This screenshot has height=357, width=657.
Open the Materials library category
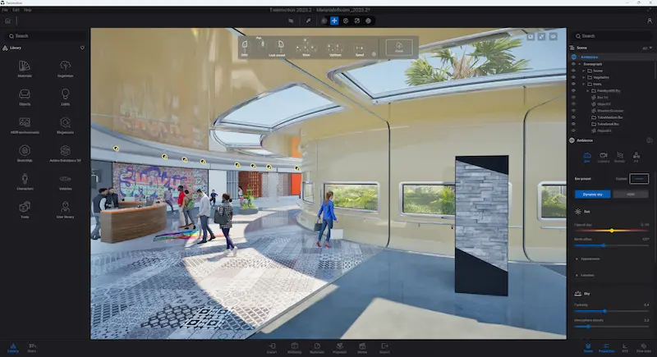25,68
